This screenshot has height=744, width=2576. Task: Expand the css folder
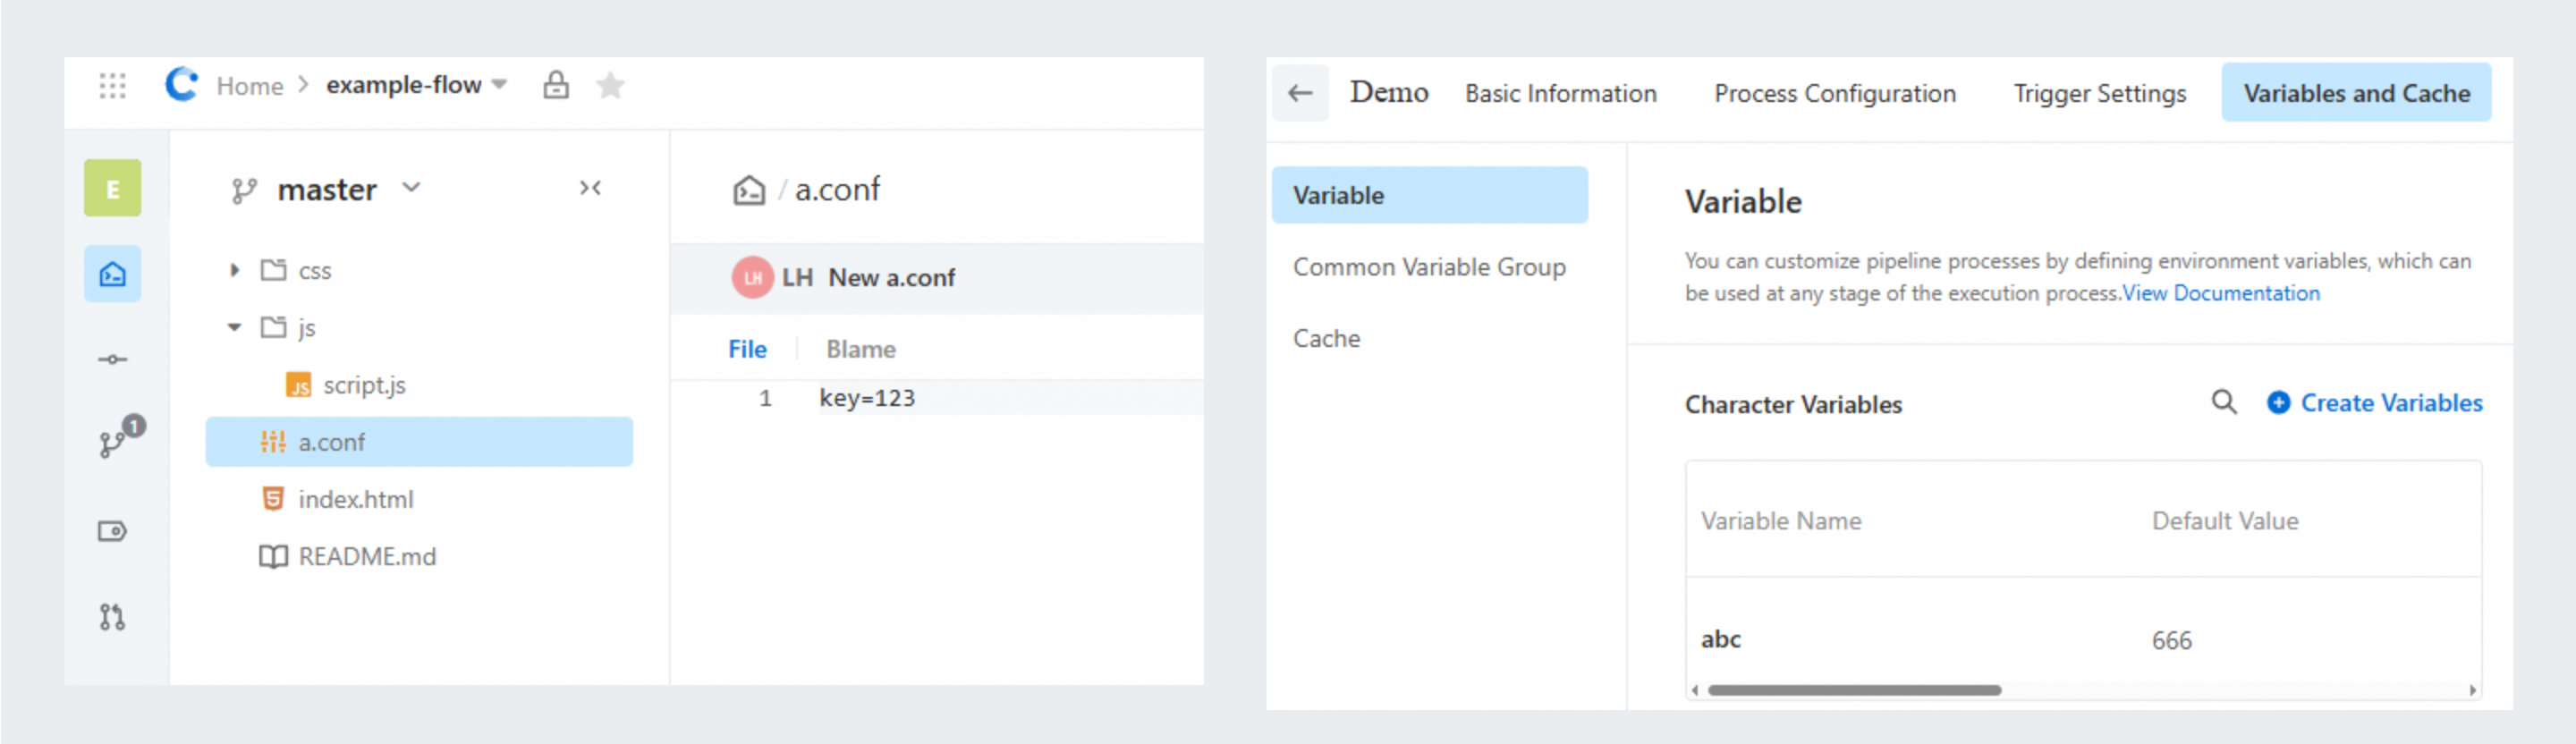pyautogui.click(x=234, y=270)
